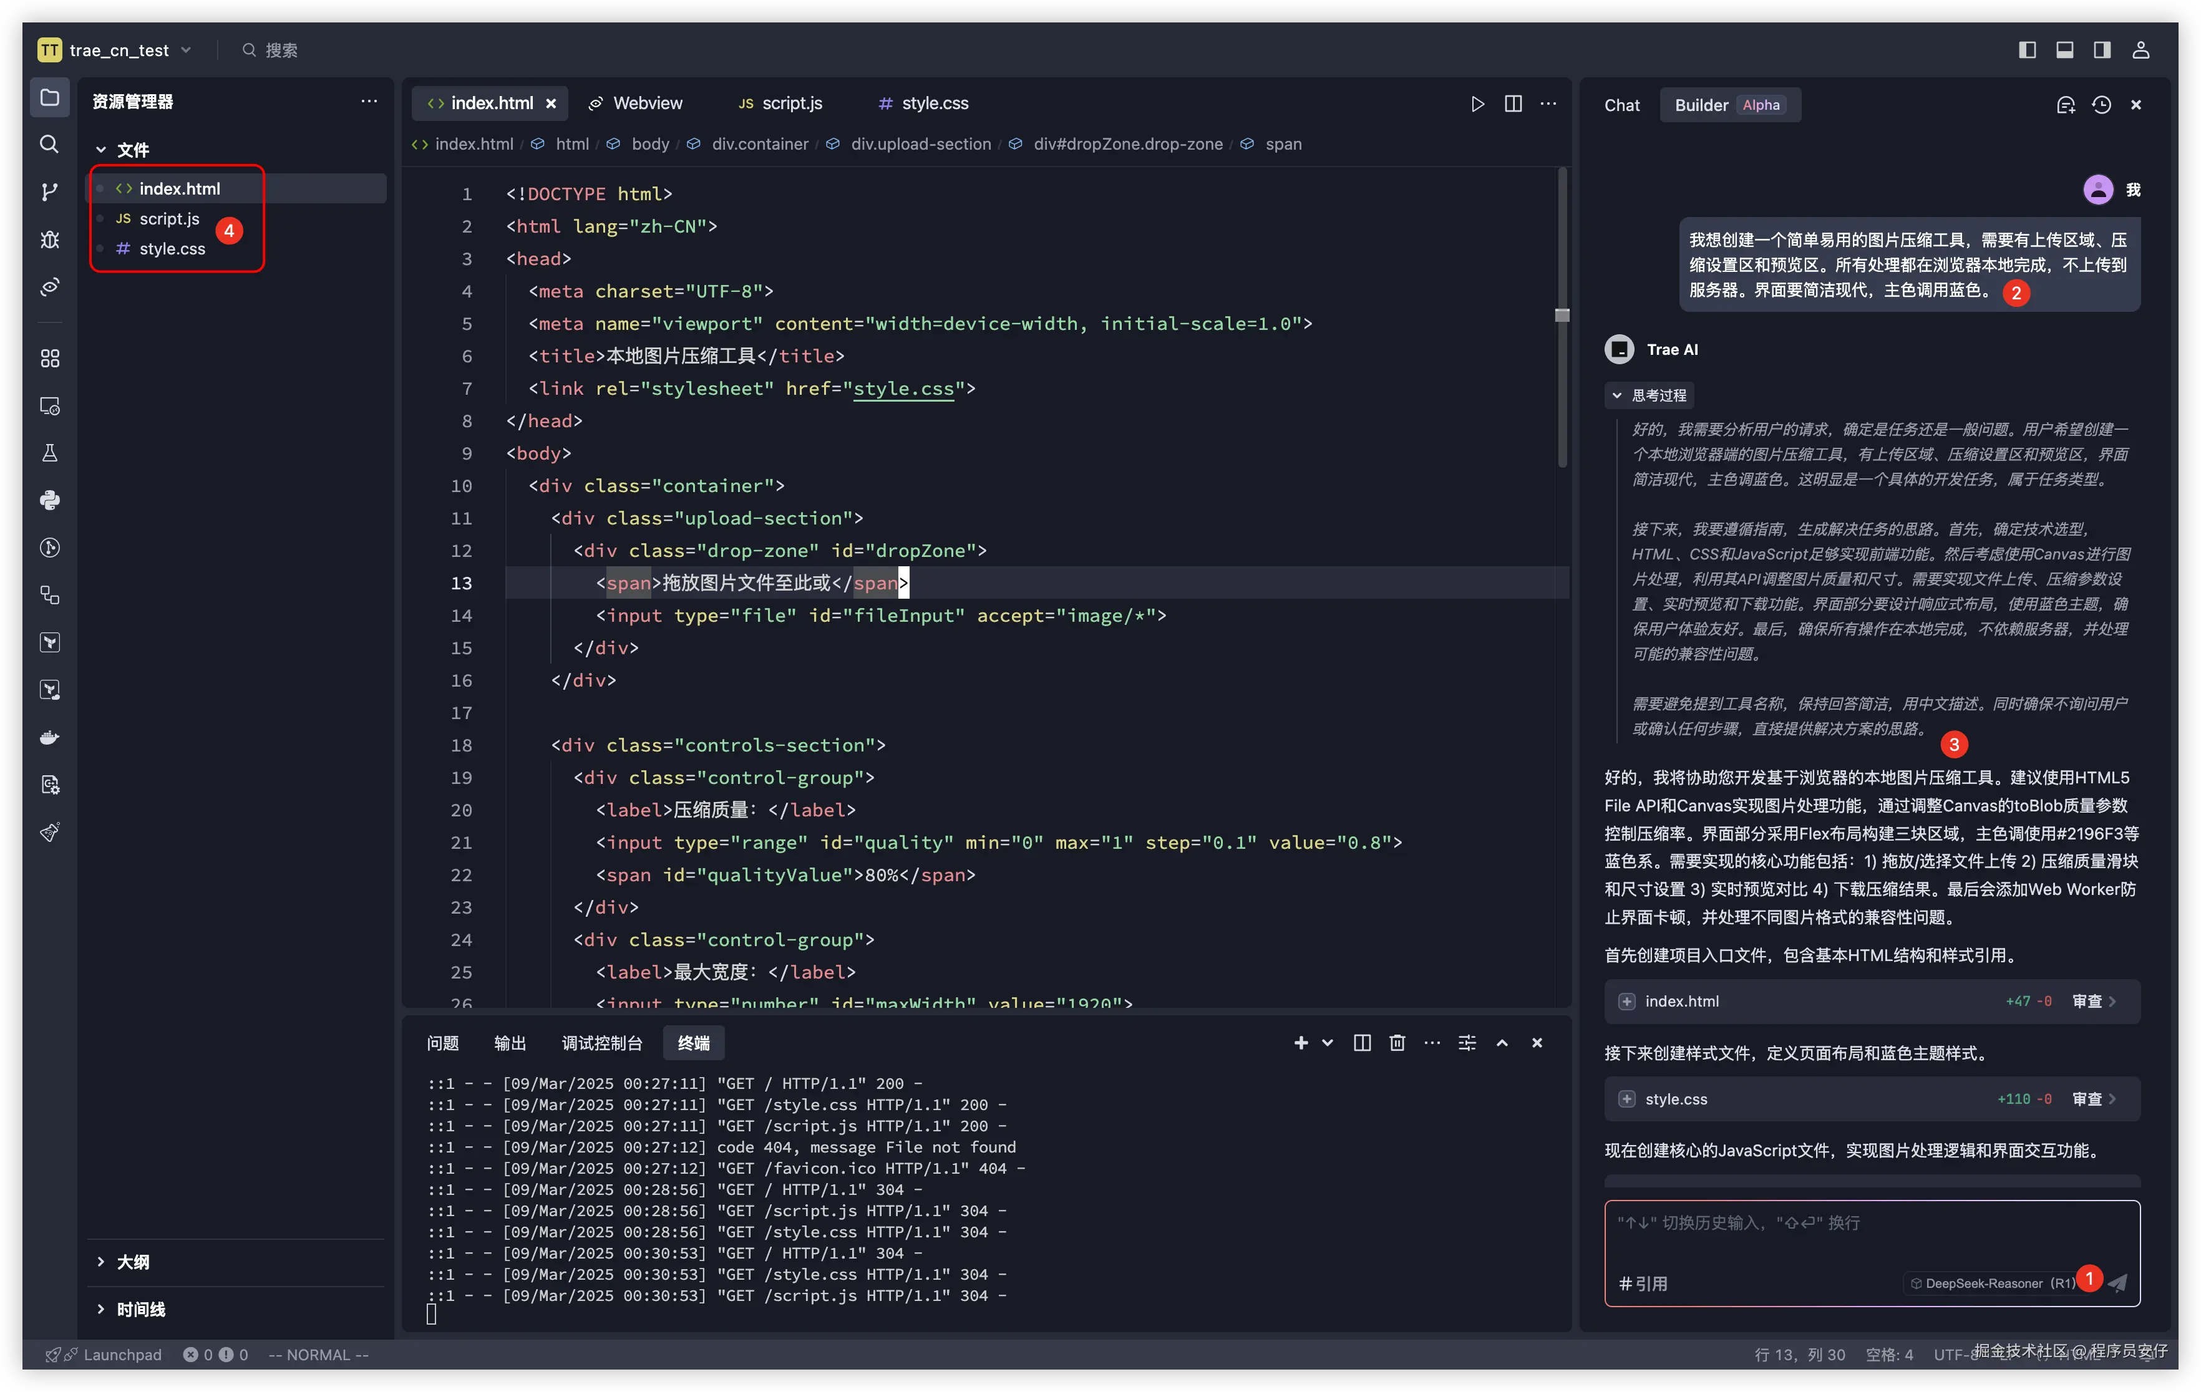Open the Search icon in activity bar

[x=49, y=145]
